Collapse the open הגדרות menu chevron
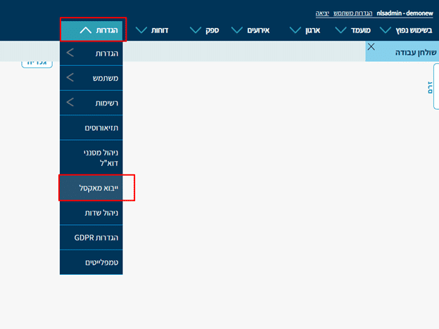 [x=85, y=30]
